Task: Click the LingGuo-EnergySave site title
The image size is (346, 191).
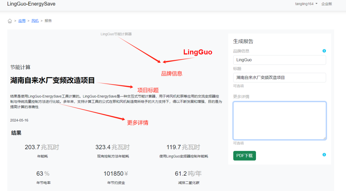Action: pyautogui.click(x=31, y=4)
